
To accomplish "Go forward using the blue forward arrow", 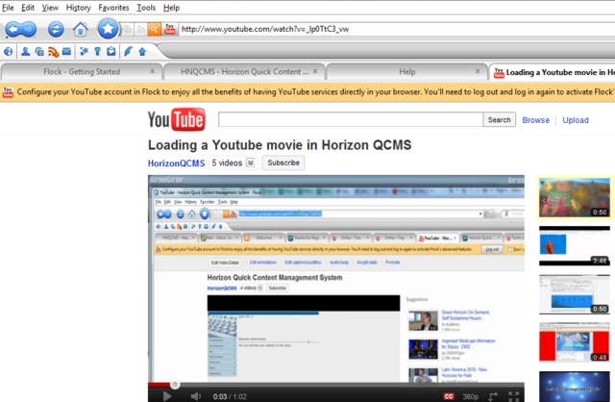I will click(x=29, y=29).
